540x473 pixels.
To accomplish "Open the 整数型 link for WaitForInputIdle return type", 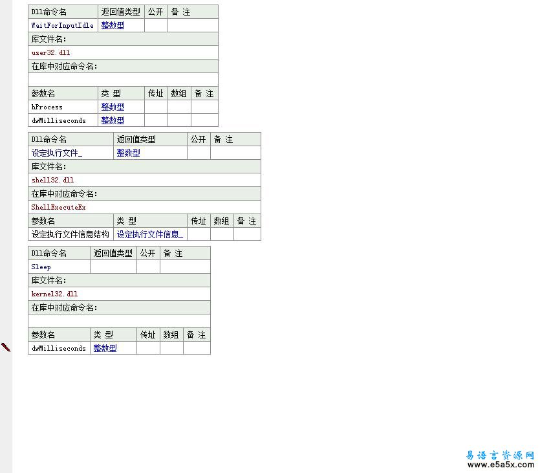I will tap(113, 25).
